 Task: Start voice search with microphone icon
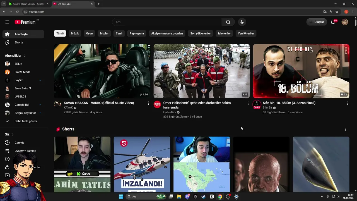pos(242,22)
